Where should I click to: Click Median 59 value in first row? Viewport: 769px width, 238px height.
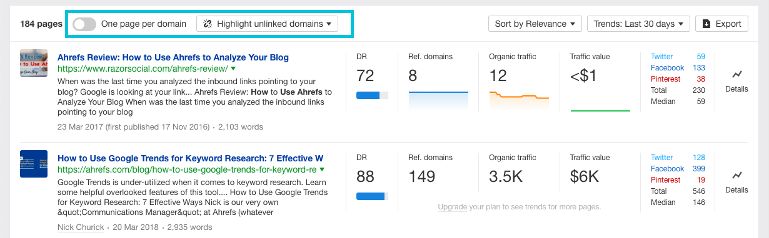point(701,102)
